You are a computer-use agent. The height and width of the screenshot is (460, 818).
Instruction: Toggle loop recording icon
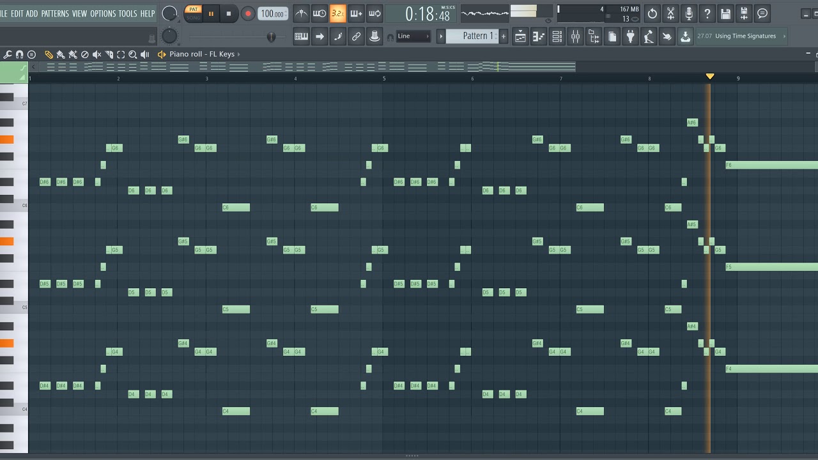(x=375, y=13)
